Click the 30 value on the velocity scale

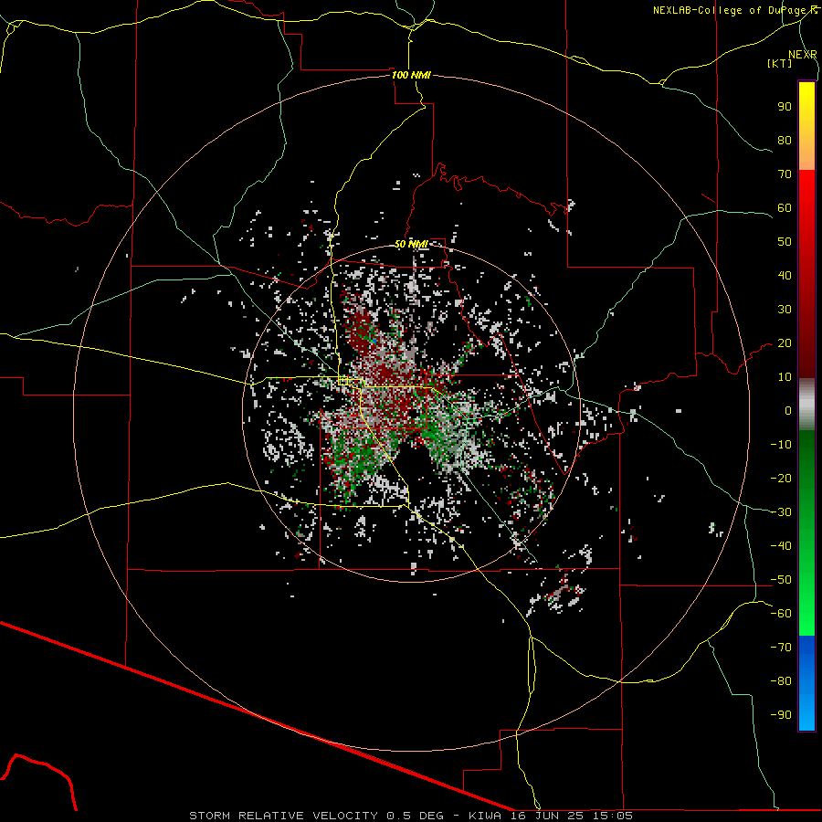pos(785,310)
